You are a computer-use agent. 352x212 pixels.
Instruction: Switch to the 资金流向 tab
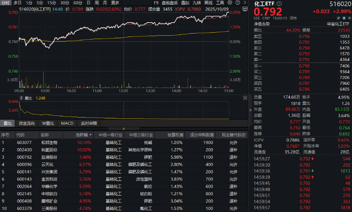(x=27, y=123)
